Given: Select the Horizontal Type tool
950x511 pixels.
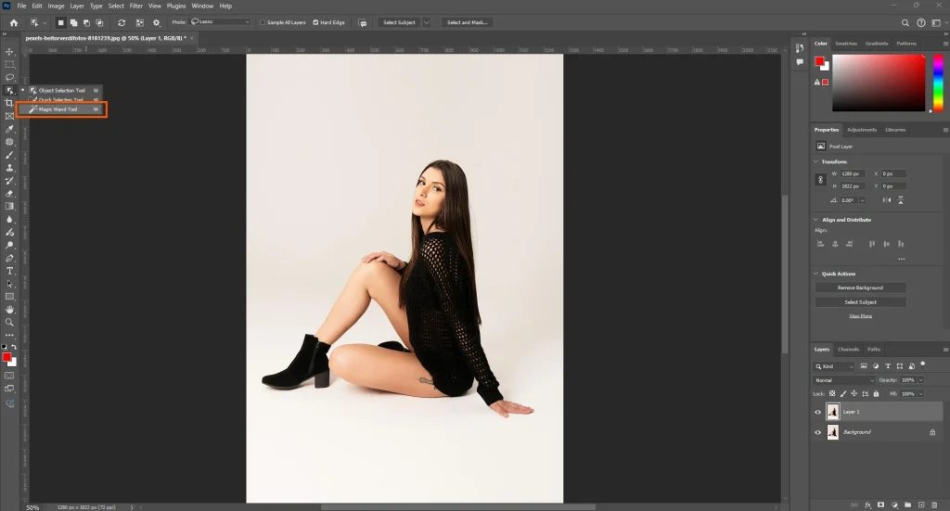Looking at the screenshot, I should (9, 271).
